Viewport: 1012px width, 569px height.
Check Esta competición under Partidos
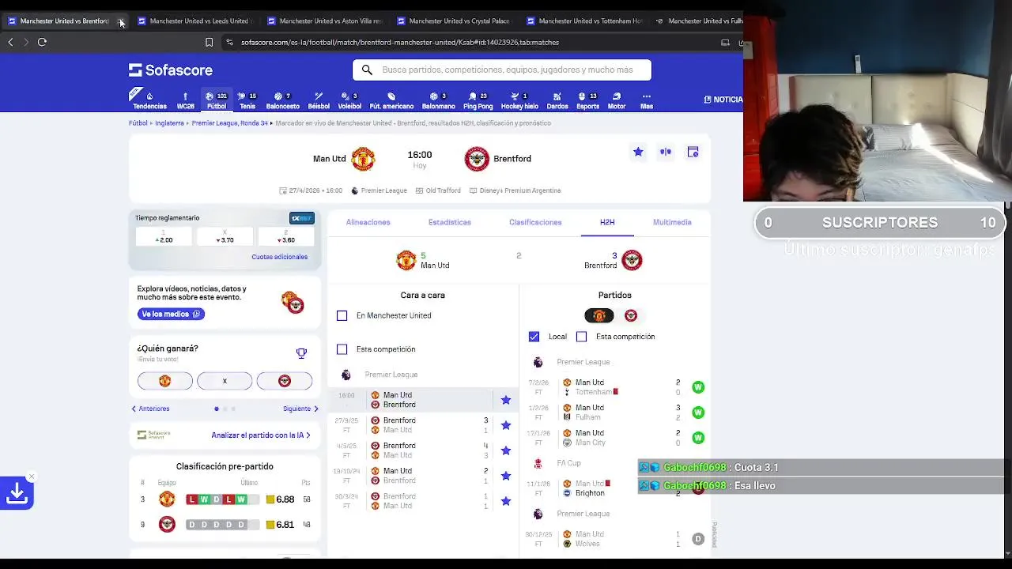581,337
